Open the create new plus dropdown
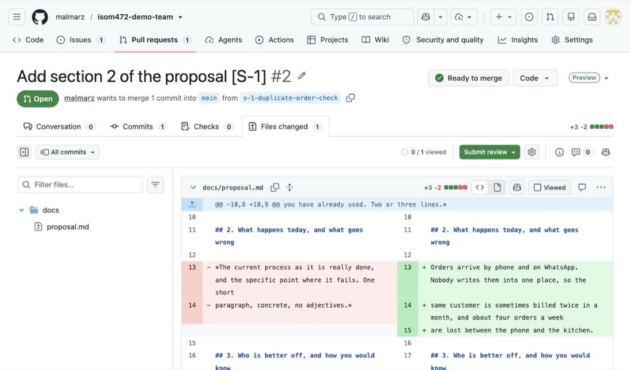The height and width of the screenshot is (370, 630). 503,17
